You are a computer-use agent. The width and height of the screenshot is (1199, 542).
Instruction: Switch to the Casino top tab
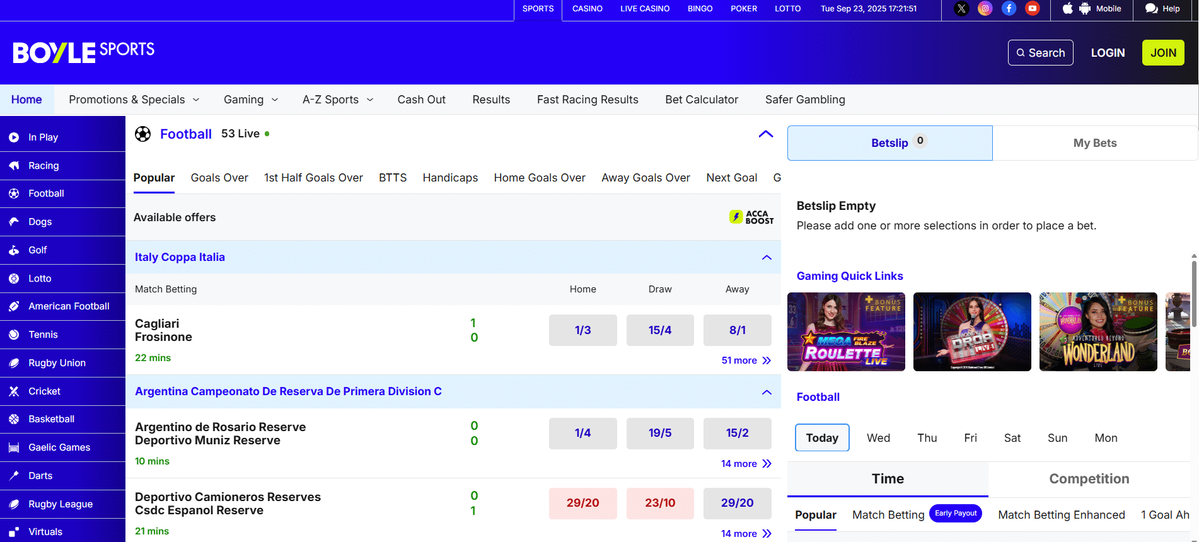tap(588, 9)
